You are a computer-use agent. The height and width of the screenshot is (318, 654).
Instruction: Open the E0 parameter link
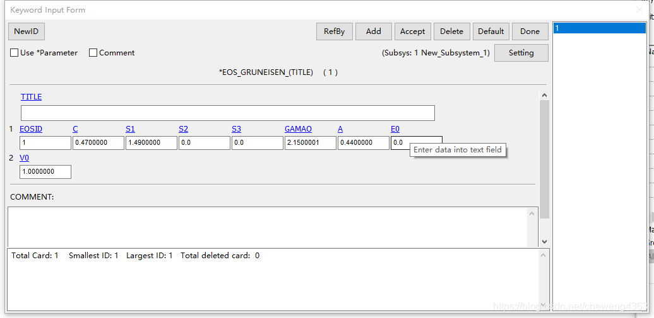[395, 130]
